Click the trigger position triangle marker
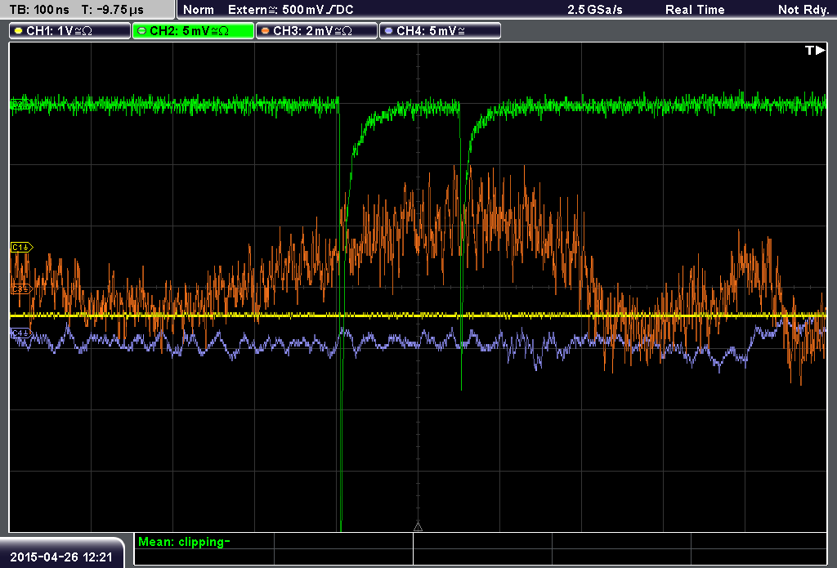The width and height of the screenshot is (837, 568). (x=418, y=527)
